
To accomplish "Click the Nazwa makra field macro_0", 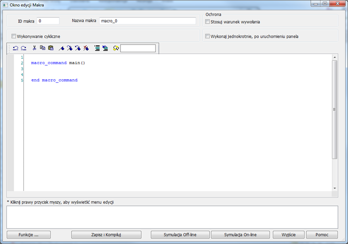I will tap(148, 21).
